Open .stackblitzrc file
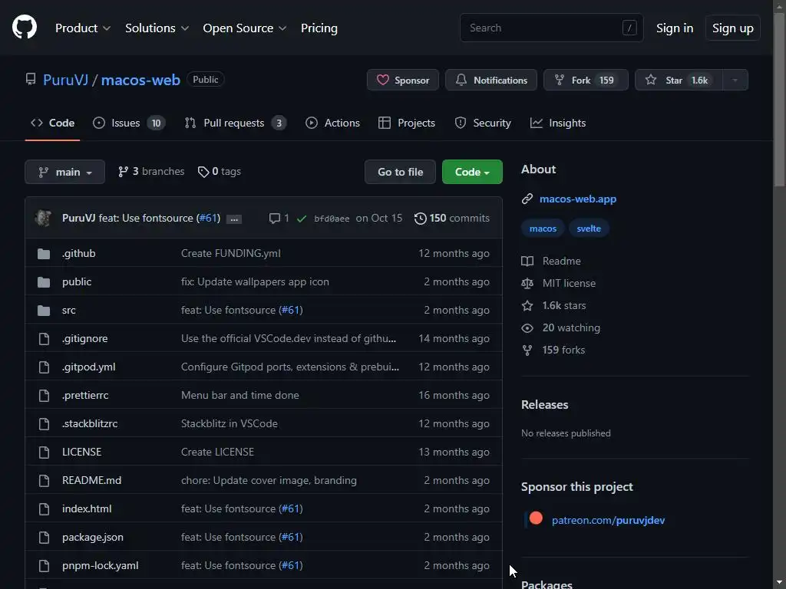Image resolution: width=786 pixels, height=589 pixels. (x=90, y=423)
